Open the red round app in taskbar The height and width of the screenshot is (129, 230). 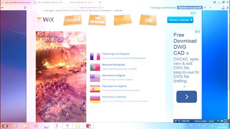(88, 126)
